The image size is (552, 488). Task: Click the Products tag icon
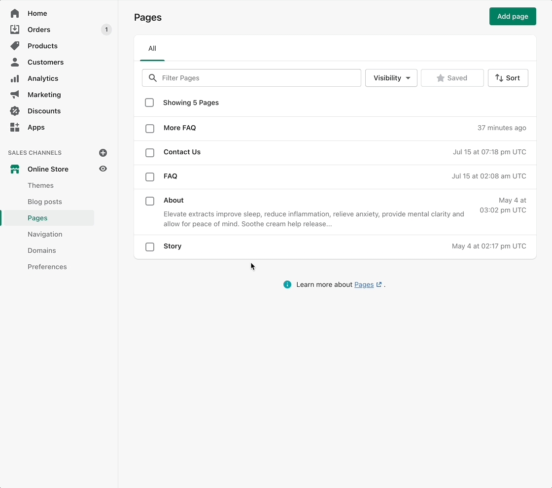click(x=15, y=46)
